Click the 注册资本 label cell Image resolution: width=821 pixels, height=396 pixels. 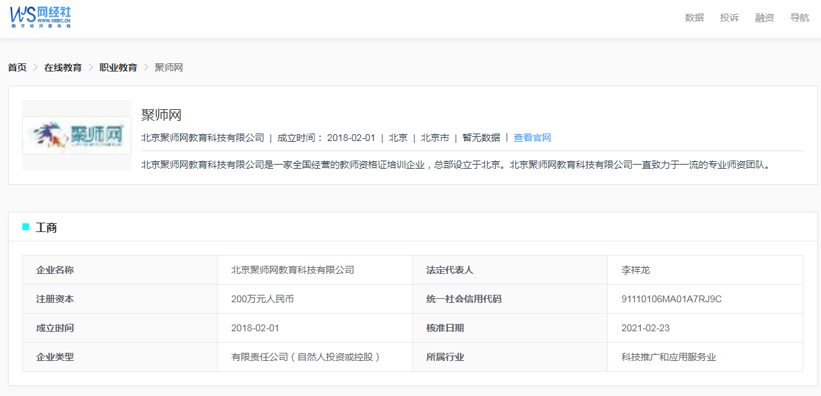120,299
